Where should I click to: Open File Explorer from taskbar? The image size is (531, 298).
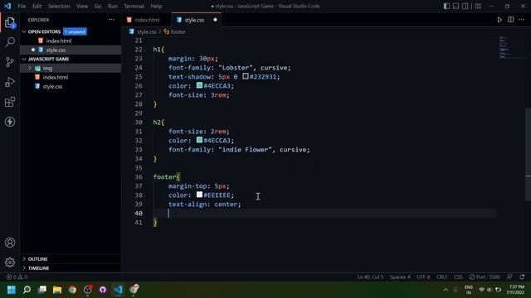[x=57, y=290]
